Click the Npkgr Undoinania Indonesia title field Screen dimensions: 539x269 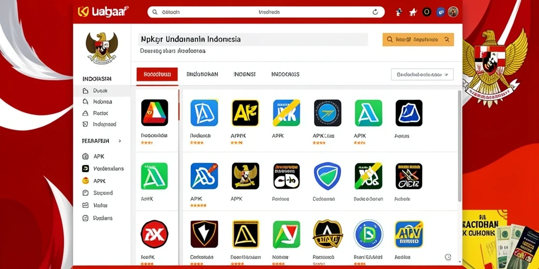point(253,39)
